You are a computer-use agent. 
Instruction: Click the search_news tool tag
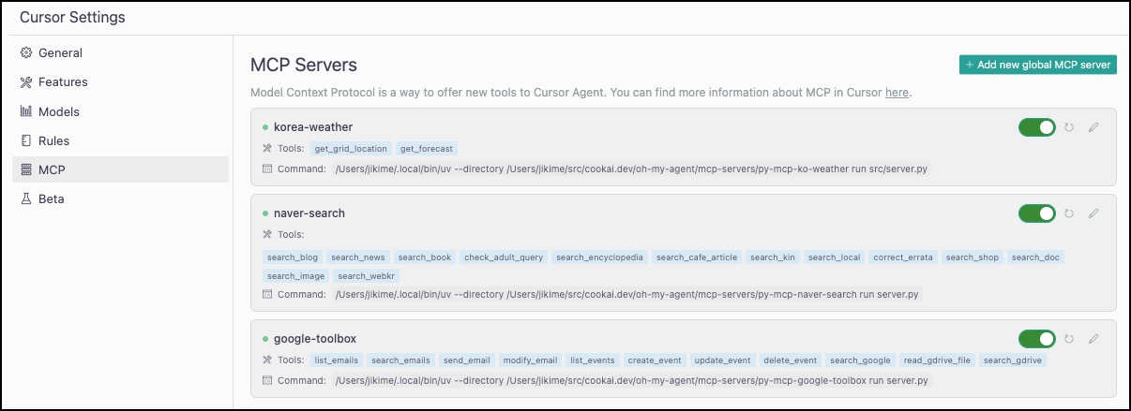358,257
